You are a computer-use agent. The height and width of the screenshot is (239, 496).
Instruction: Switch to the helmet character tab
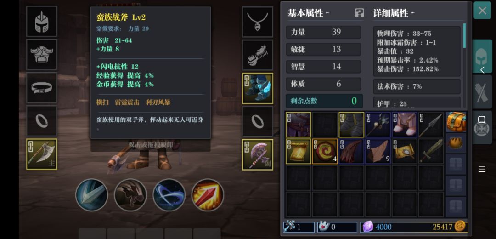coord(481,57)
